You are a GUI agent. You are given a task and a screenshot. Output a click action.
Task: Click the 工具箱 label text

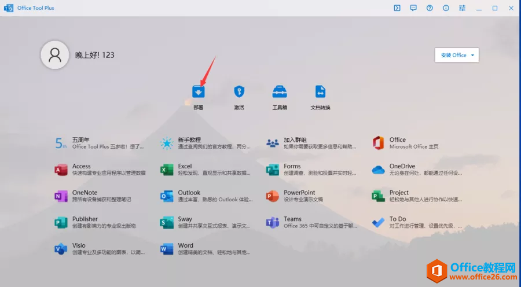[280, 108]
